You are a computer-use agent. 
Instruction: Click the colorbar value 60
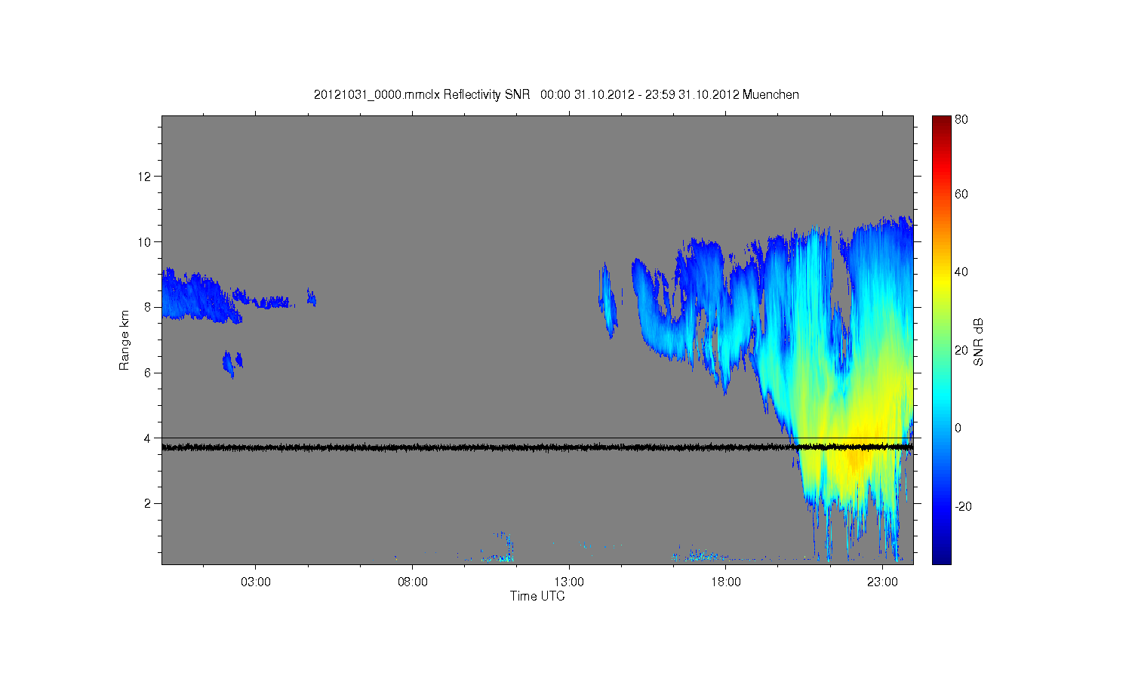pyautogui.click(x=961, y=194)
